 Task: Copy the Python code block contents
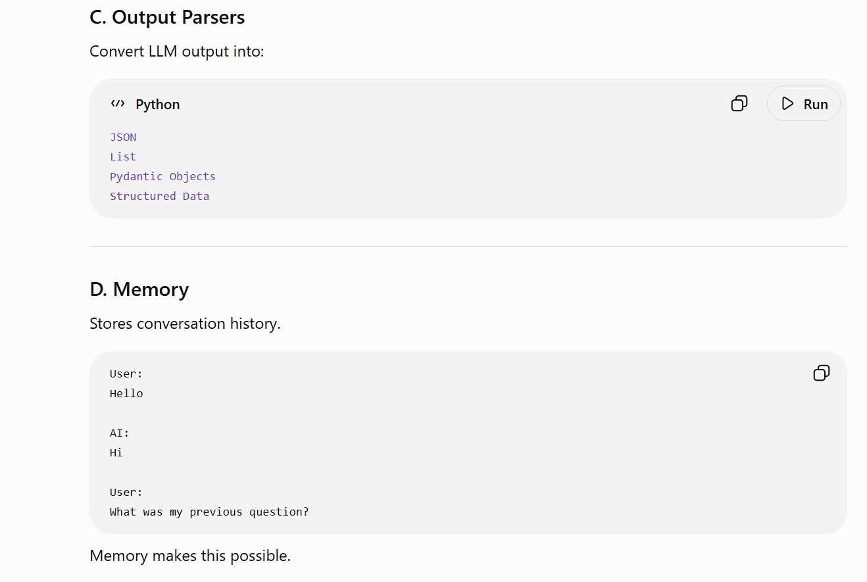point(739,104)
